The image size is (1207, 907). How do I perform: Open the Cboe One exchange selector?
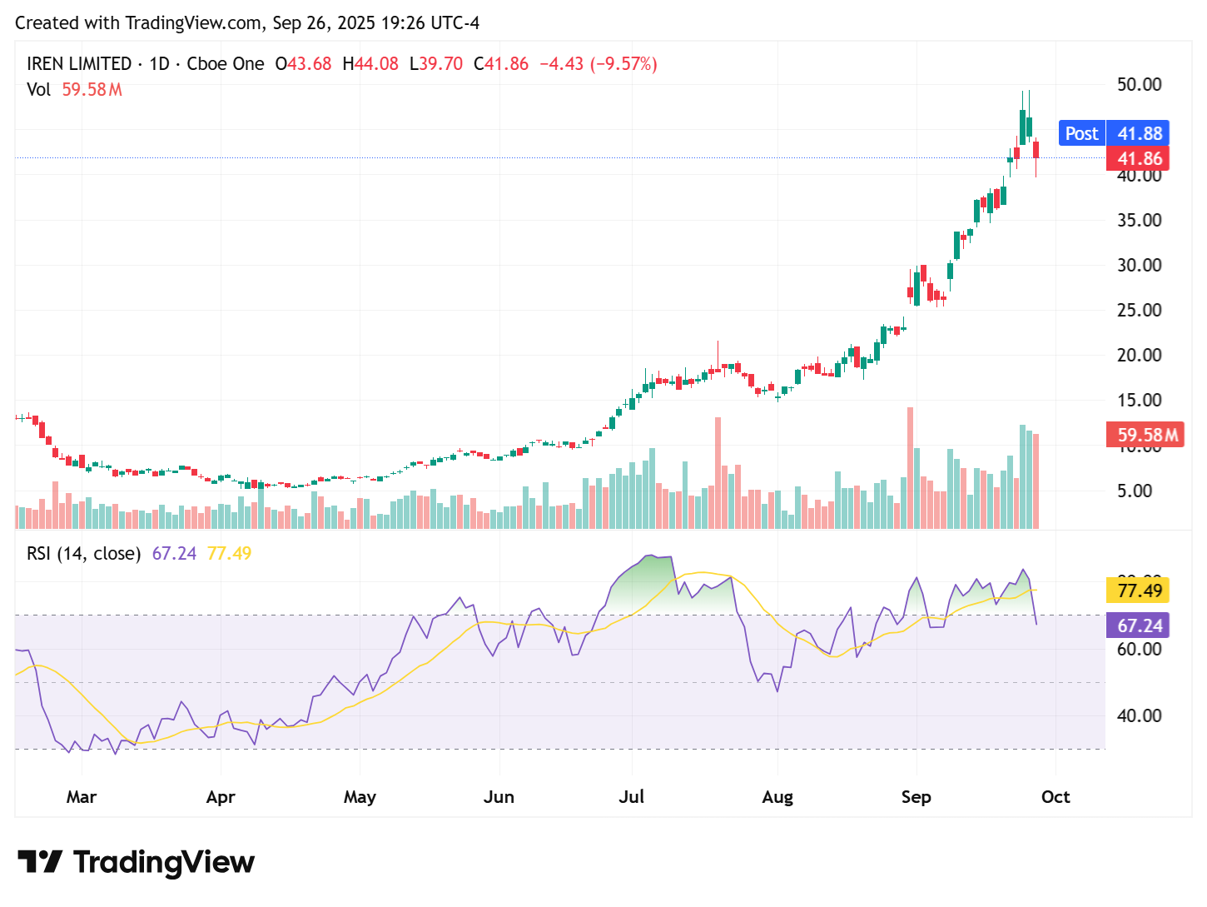pyautogui.click(x=225, y=63)
